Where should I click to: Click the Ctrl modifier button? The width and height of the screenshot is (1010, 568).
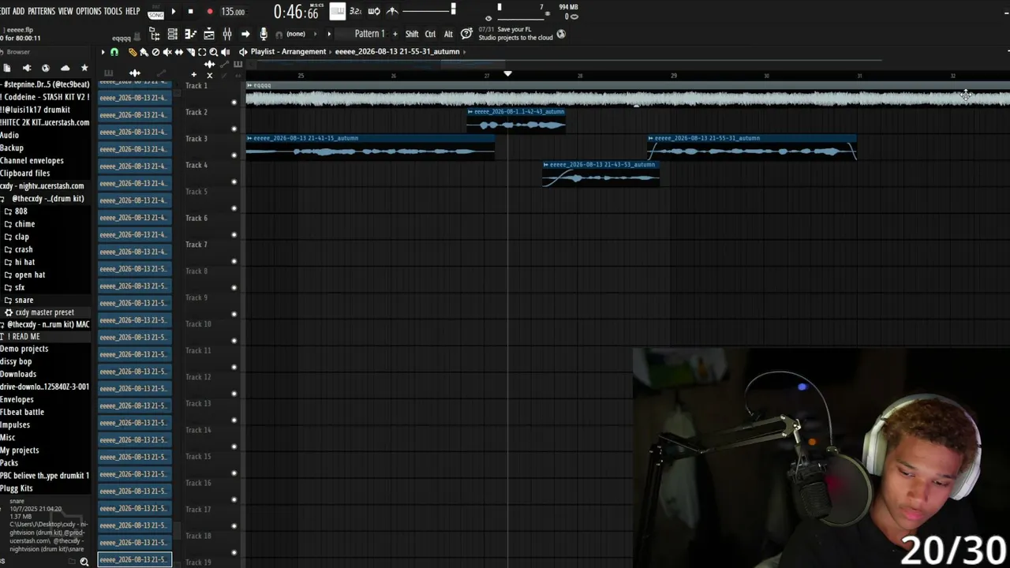[x=430, y=34]
